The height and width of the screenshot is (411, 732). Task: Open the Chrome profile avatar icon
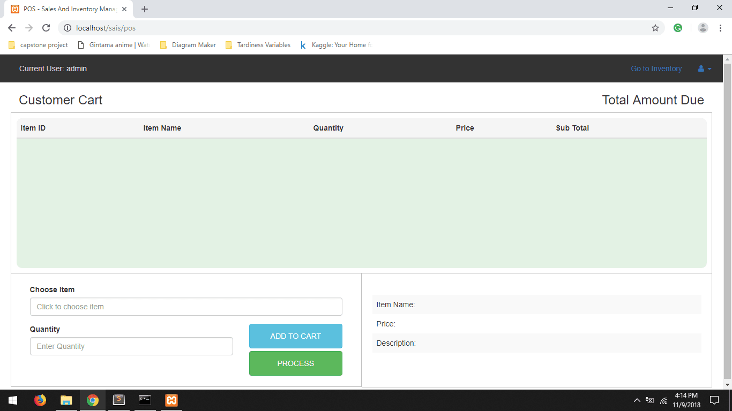[x=703, y=27]
